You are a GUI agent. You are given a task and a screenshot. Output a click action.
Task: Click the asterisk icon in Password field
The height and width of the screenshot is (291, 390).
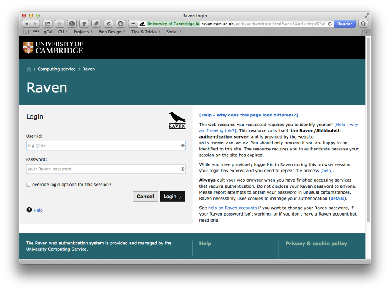point(183,169)
